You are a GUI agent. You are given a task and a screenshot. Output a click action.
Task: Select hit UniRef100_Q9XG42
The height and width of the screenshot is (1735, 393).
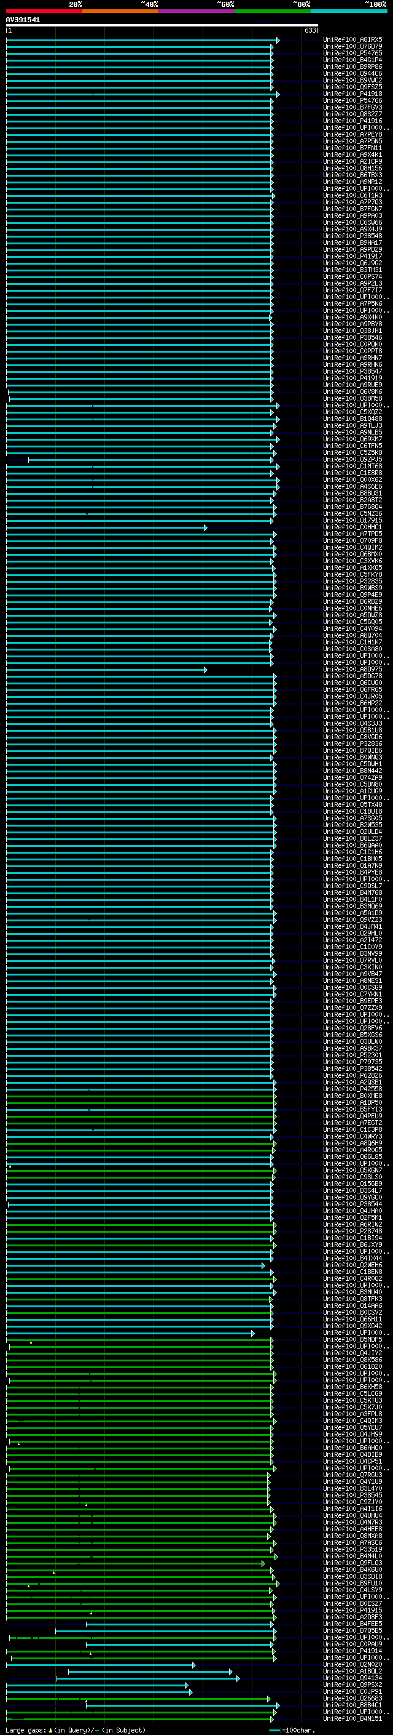(x=352, y=1326)
